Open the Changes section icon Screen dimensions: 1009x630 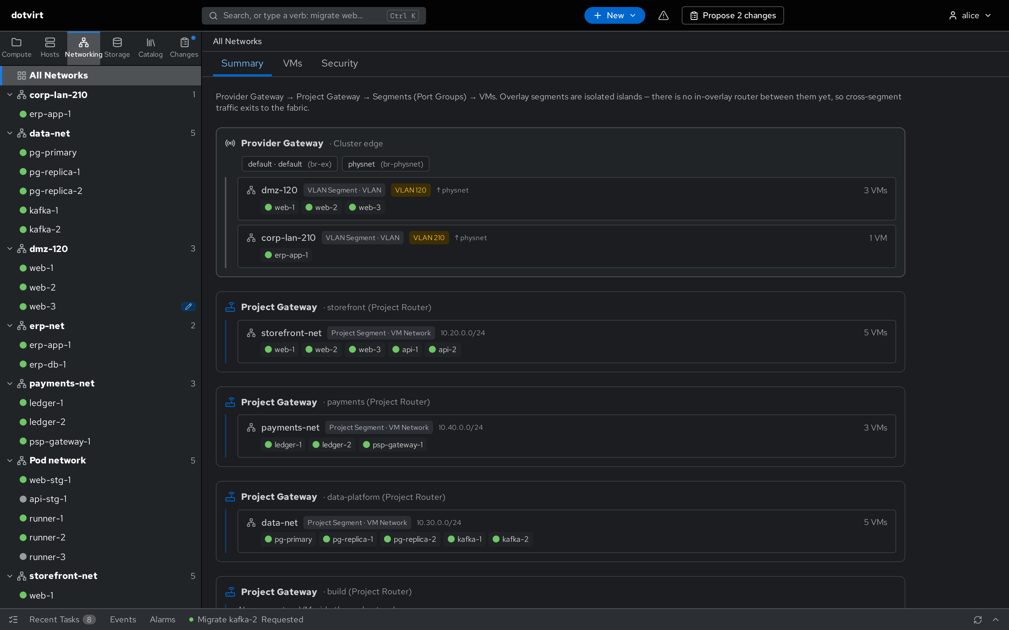click(184, 42)
